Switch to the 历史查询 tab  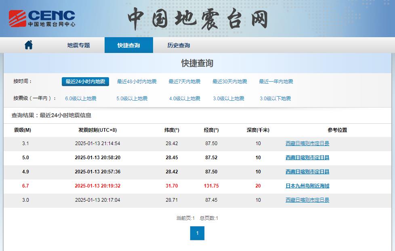point(179,45)
